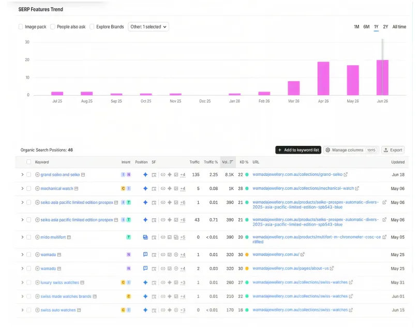This screenshot has width=419, height=328.
Task: Click AI overview star in "grand seiko and seiko" row
Action: pyautogui.click(x=145, y=174)
